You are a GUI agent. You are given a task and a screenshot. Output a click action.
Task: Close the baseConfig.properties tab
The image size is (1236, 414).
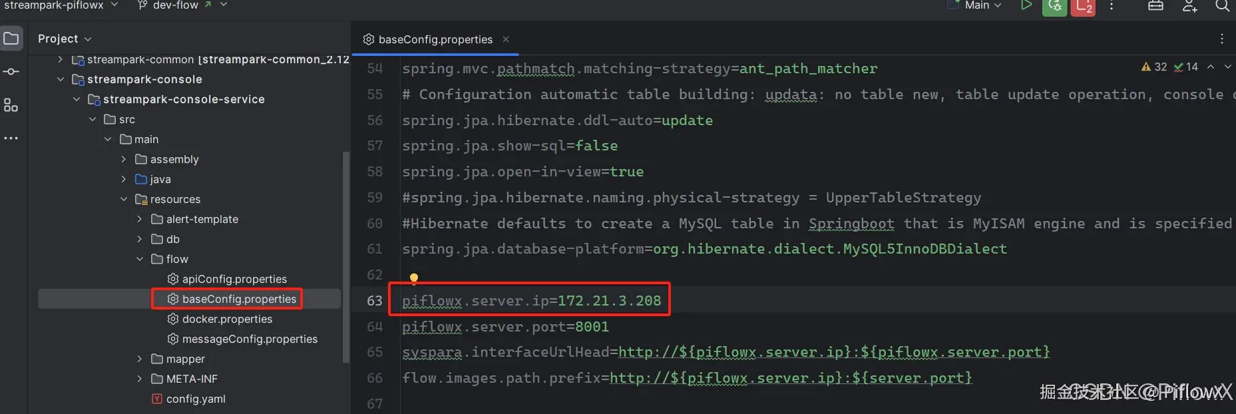click(x=506, y=39)
